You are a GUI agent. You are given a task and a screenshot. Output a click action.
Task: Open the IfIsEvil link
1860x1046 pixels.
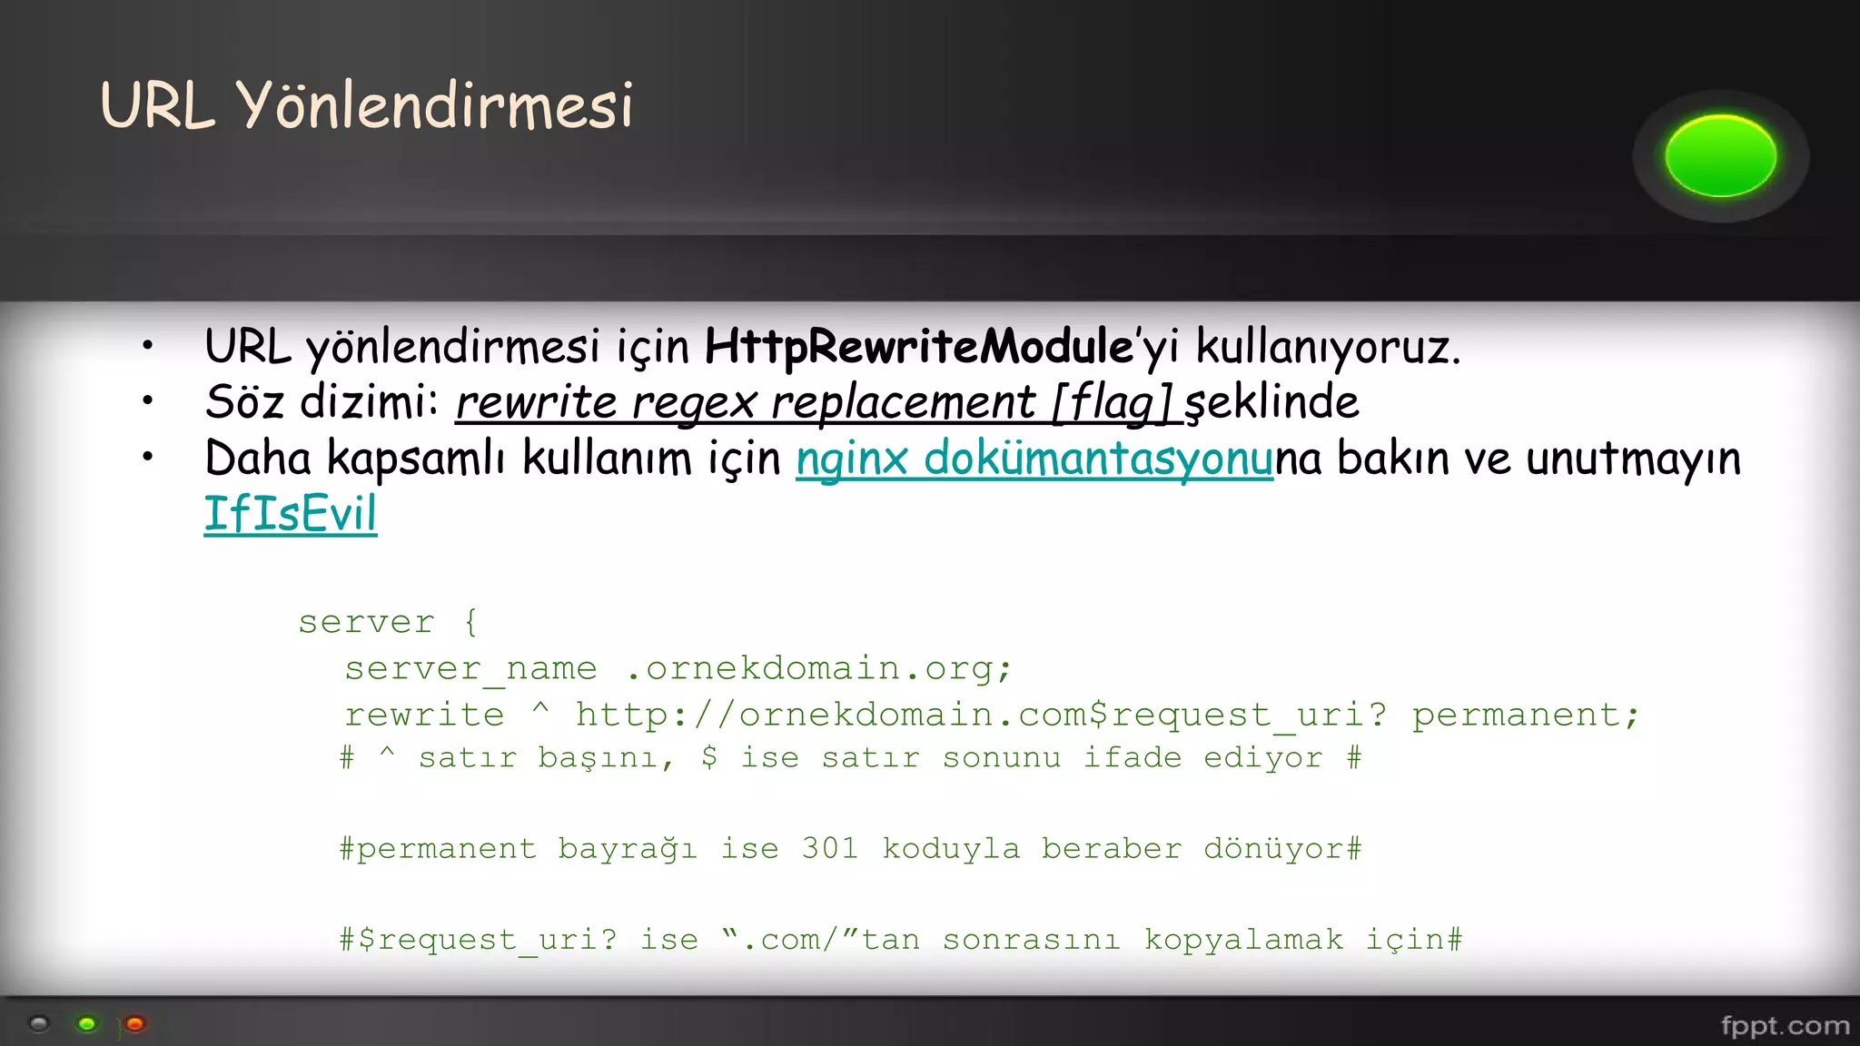coord(291,514)
